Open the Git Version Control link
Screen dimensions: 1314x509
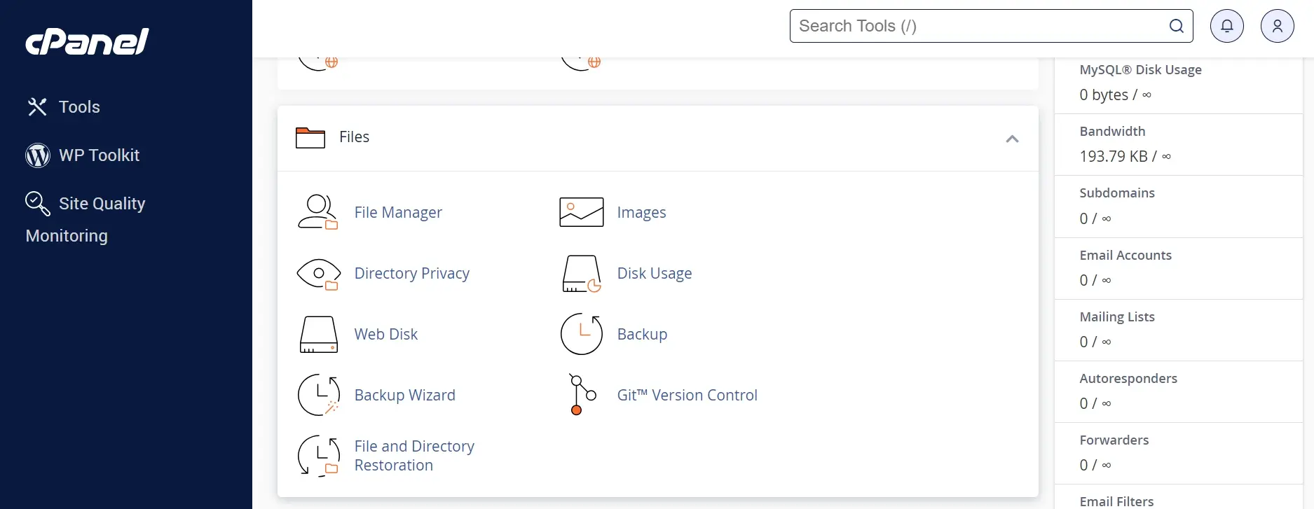pyautogui.click(x=687, y=395)
